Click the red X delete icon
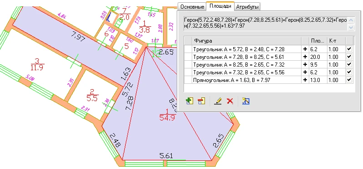Viewport: 363px width, 169px height. pos(230,101)
